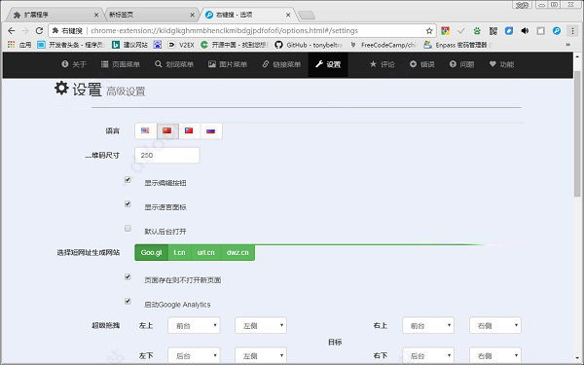Open the FreeCodeCamp bookmark
Screen dimensions: 584x365
tap(383, 45)
